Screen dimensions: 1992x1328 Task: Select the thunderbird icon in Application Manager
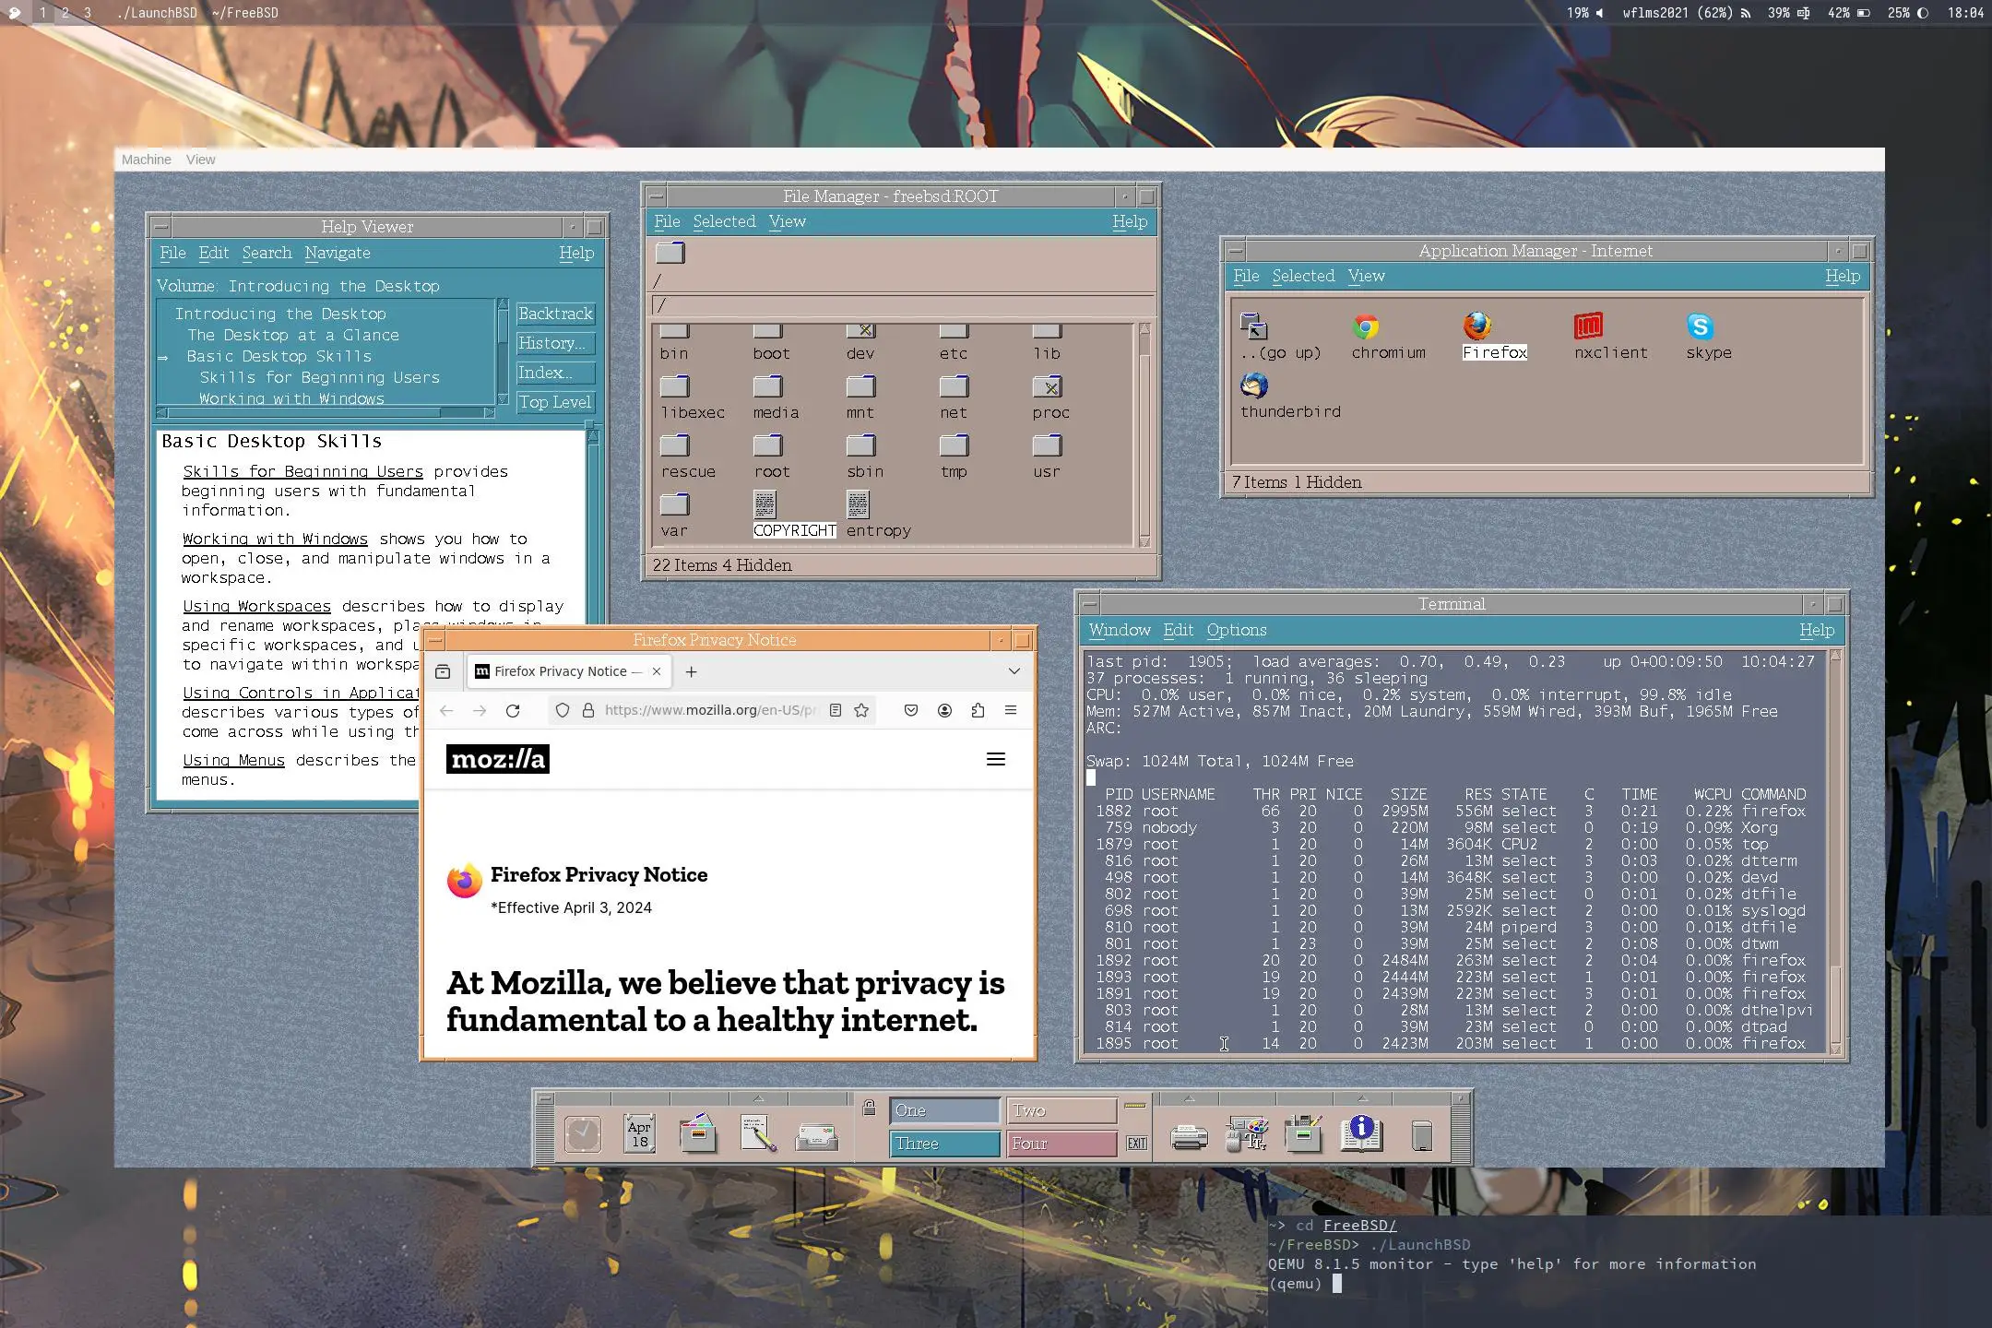(1254, 385)
